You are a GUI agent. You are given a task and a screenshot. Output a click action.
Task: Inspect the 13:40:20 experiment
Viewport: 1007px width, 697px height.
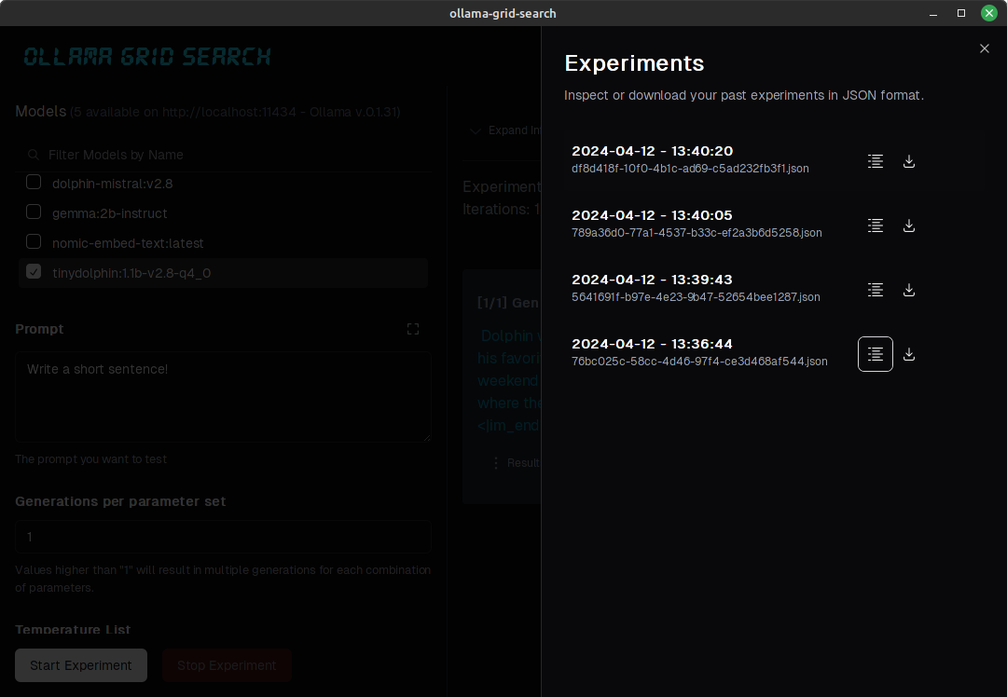coord(876,161)
